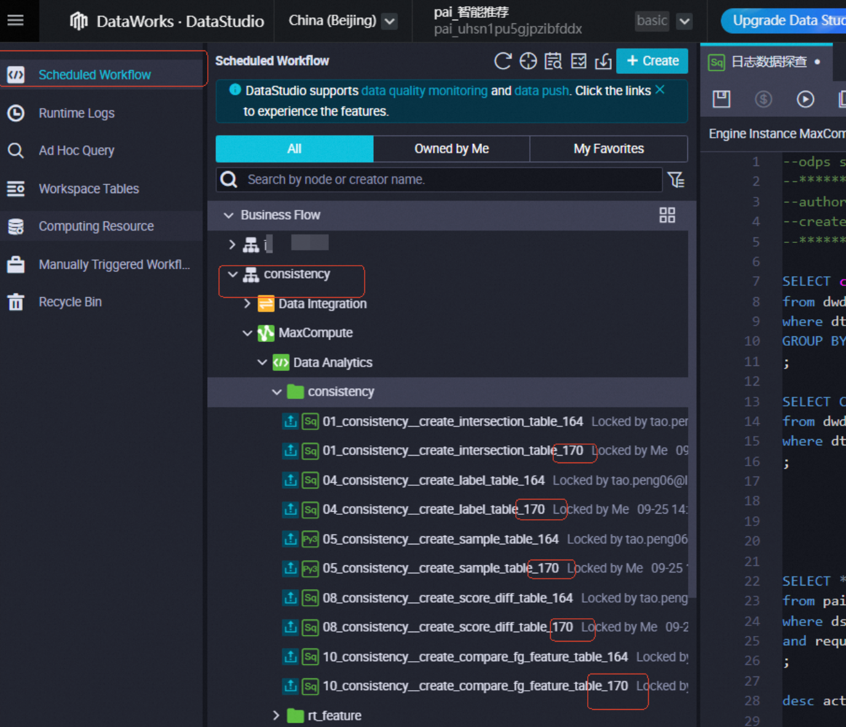The image size is (846, 727).
Task: Expand the rt_feature folder
Action: click(276, 715)
